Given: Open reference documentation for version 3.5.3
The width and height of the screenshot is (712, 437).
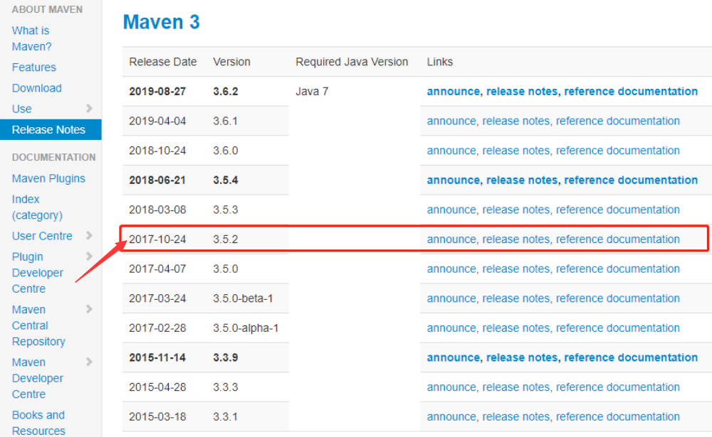Looking at the screenshot, I should pos(618,210).
